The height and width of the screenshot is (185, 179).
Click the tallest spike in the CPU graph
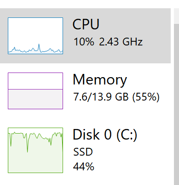pos(39,45)
